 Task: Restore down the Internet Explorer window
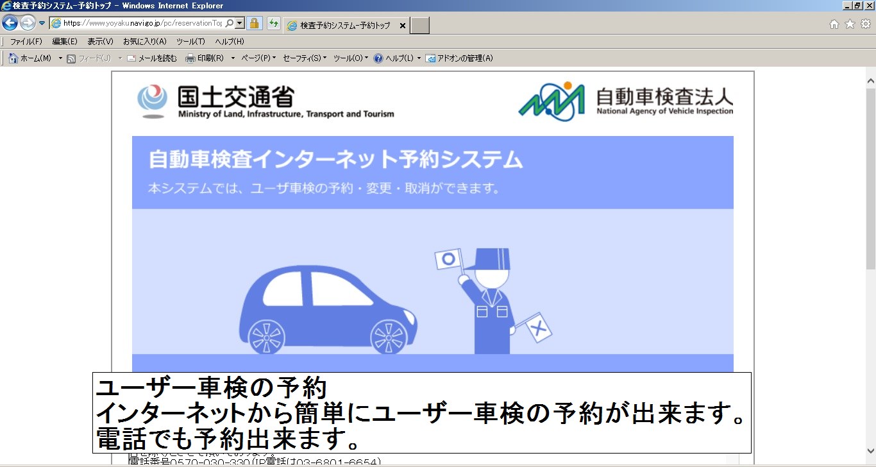(x=857, y=6)
